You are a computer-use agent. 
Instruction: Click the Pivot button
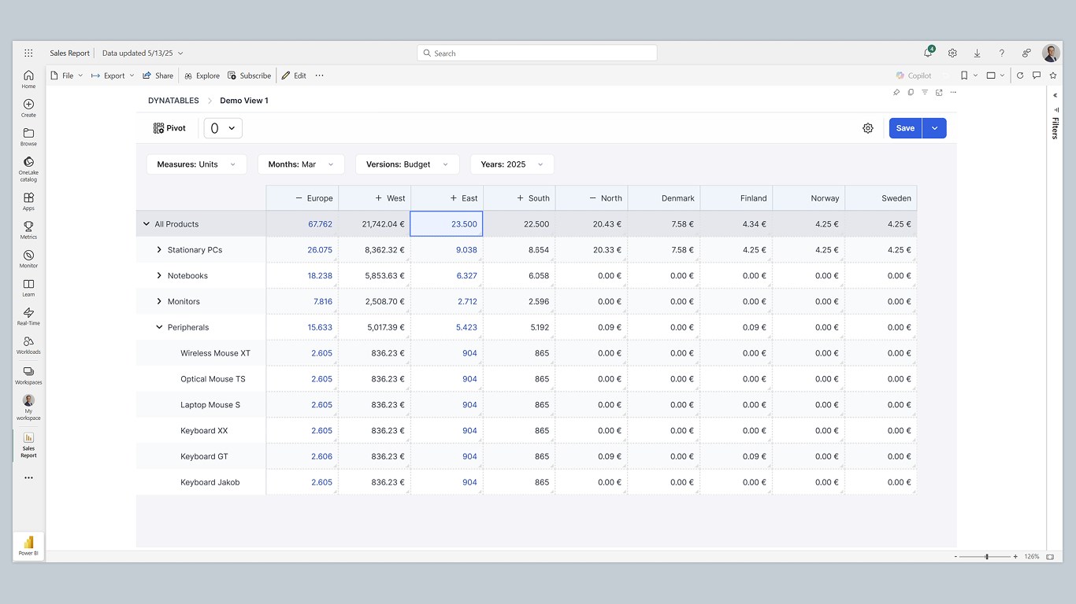[169, 128]
